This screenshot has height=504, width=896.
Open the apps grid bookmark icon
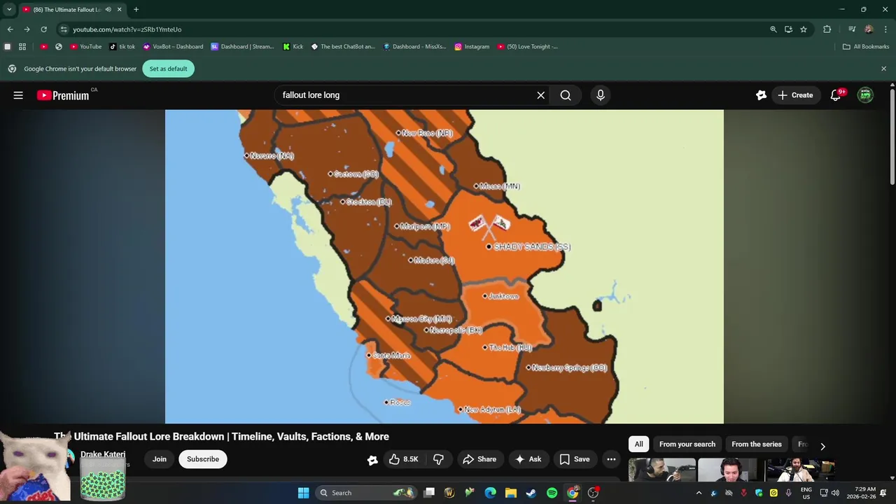point(22,47)
